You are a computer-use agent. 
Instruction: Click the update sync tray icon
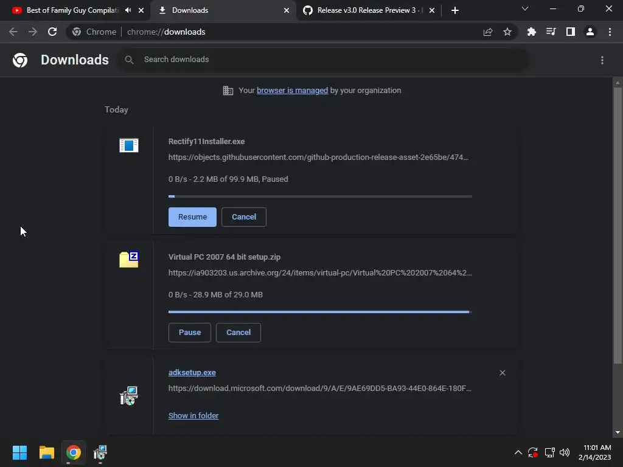pyautogui.click(x=533, y=452)
